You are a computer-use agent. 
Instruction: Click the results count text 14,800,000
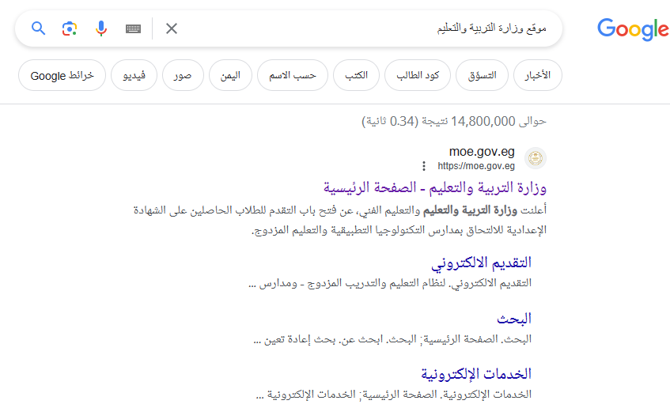tap(454, 121)
